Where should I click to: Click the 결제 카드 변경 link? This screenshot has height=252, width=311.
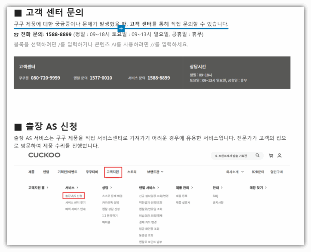coord(148,222)
